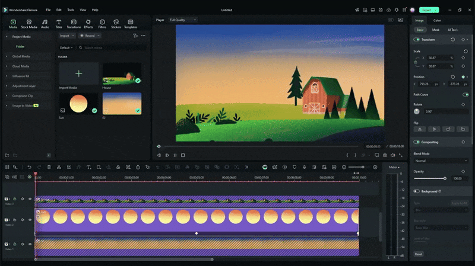Hide the Video 2 track with its eye icon
The image size is (475, 266).
coord(30,219)
